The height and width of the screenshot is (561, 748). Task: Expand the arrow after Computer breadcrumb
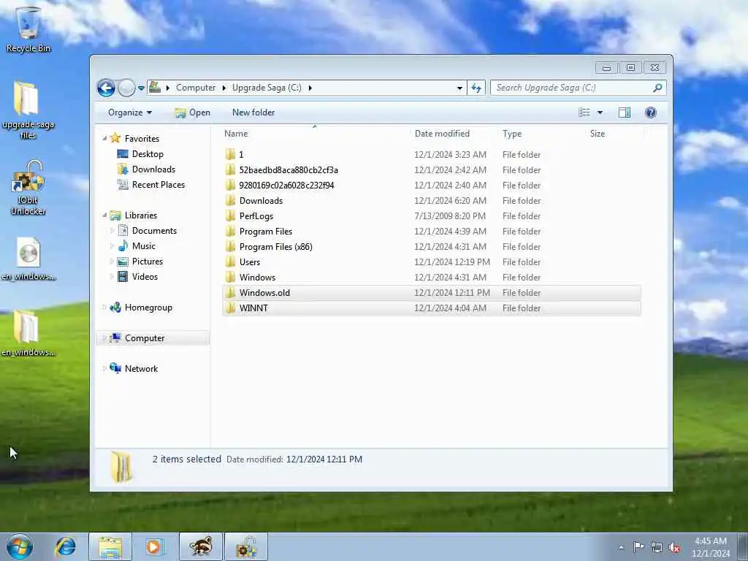pyautogui.click(x=224, y=88)
